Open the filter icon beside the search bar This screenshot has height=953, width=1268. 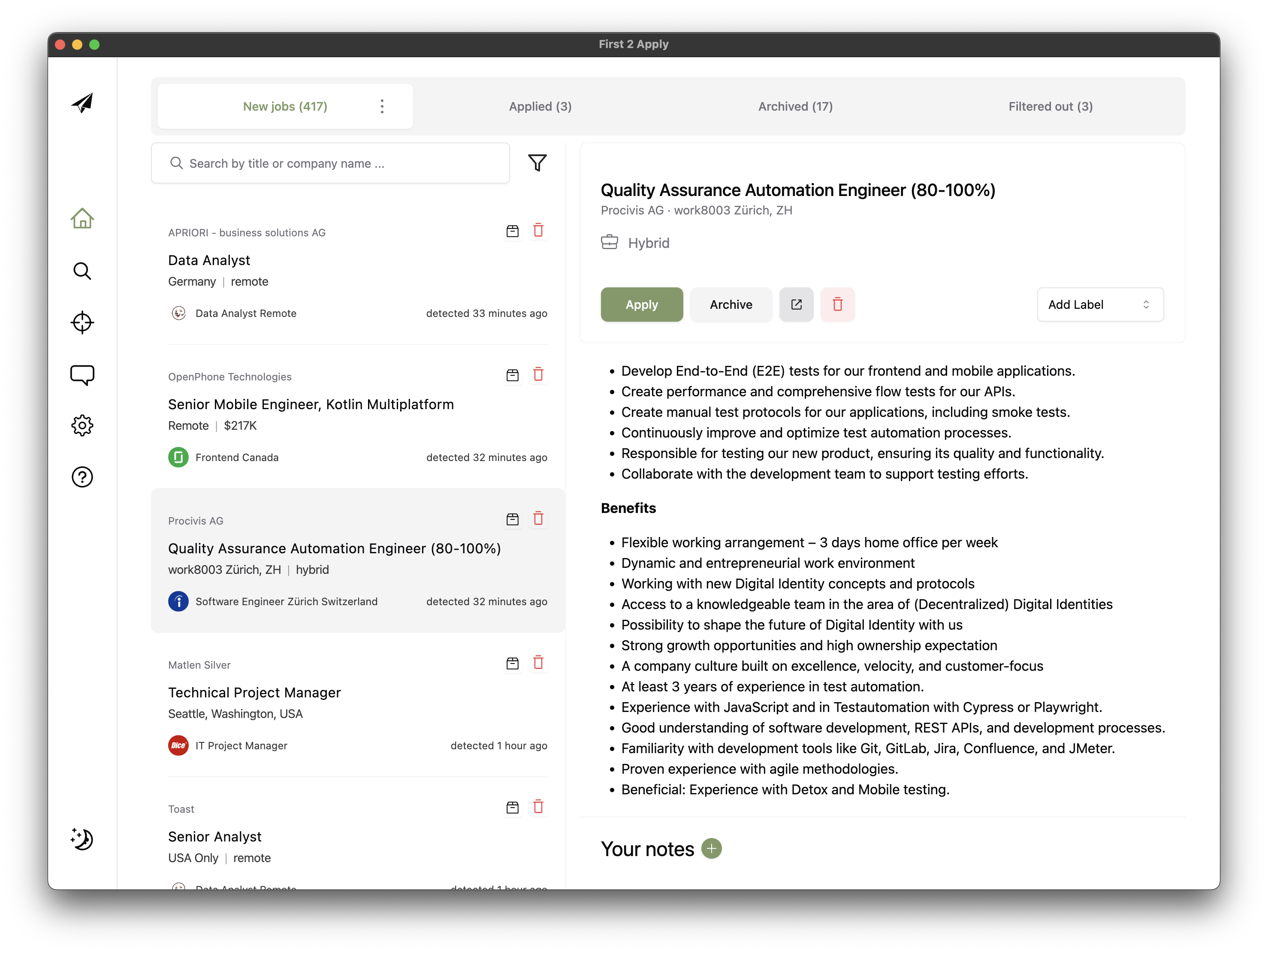[x=537, y=163]
